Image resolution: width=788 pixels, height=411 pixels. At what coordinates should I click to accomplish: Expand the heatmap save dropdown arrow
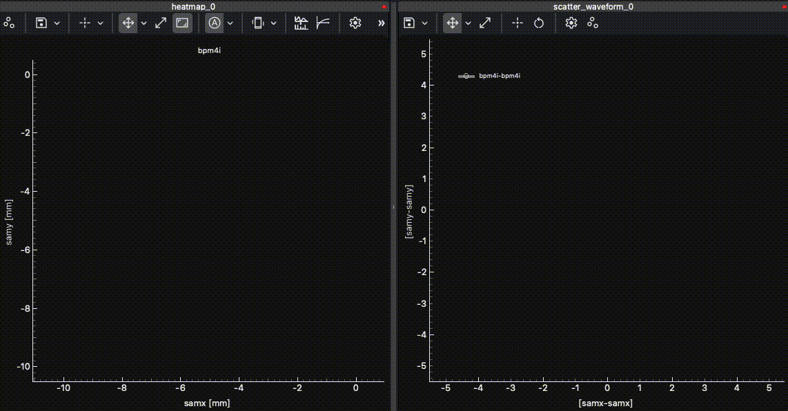coord(57,23)
